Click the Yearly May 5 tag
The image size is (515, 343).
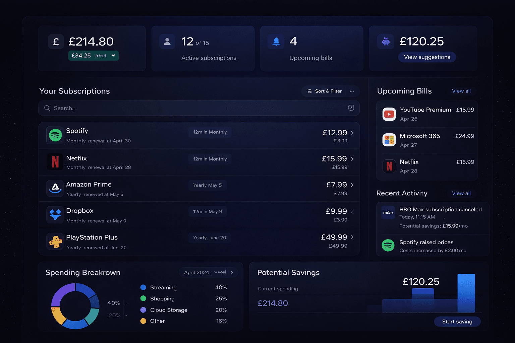click(207, 185)
